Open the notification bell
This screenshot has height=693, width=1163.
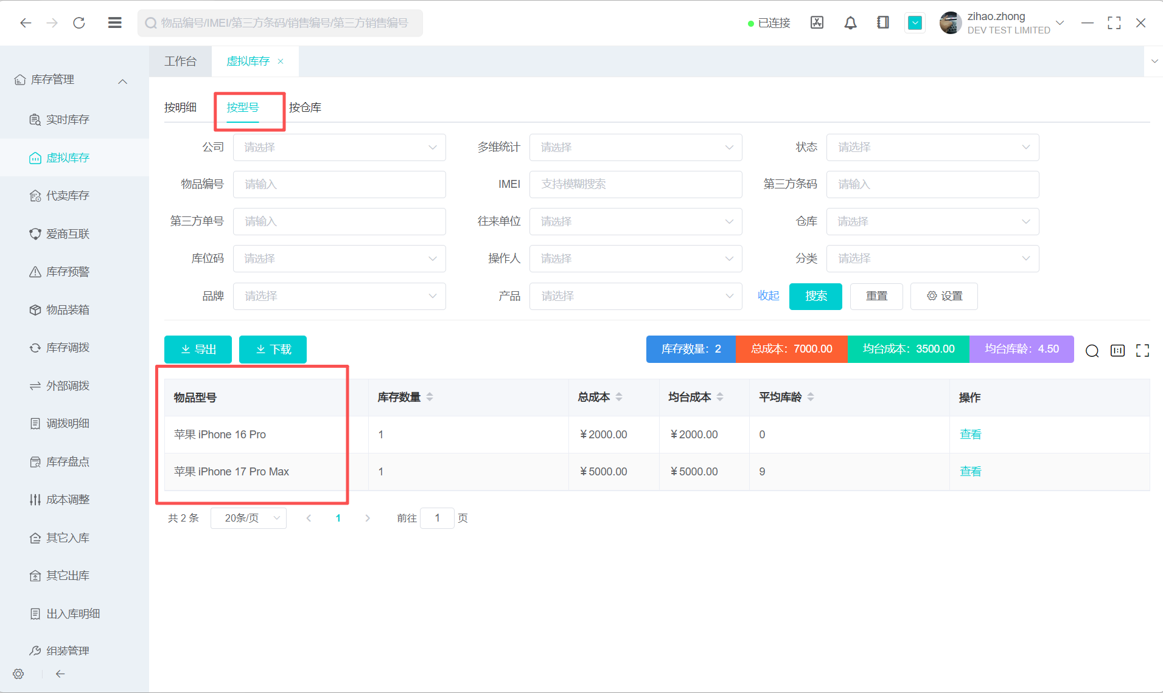coord(850,23)
